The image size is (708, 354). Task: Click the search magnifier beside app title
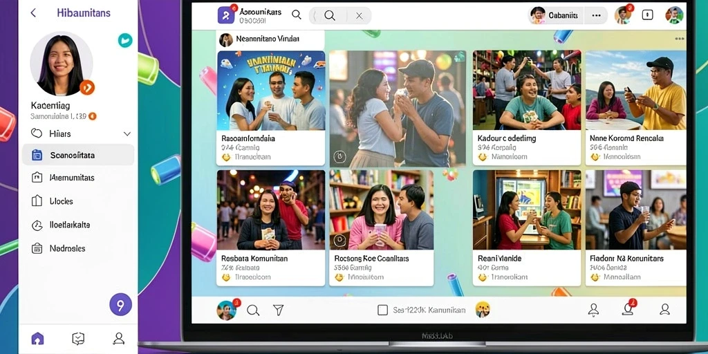point(296,15)
